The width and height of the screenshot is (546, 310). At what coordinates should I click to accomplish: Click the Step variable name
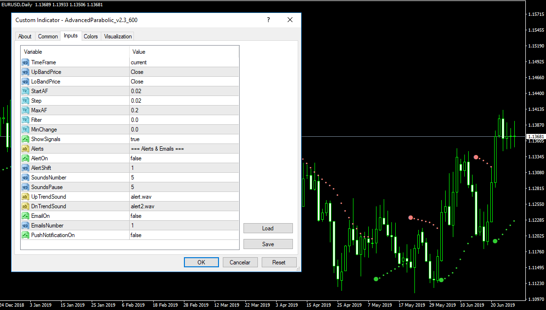tap(36, 101)
